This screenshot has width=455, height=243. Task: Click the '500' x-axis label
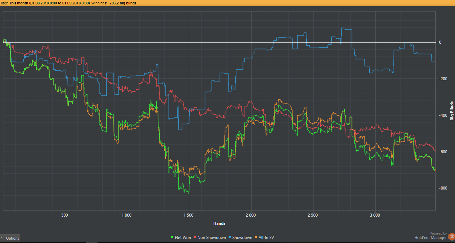click(x=65, y=215)
